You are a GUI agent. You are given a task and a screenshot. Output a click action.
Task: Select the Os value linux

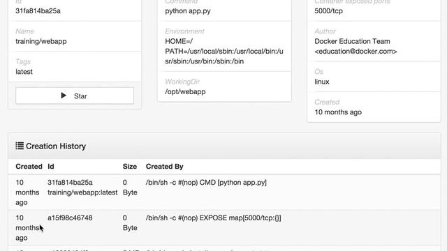322,82
